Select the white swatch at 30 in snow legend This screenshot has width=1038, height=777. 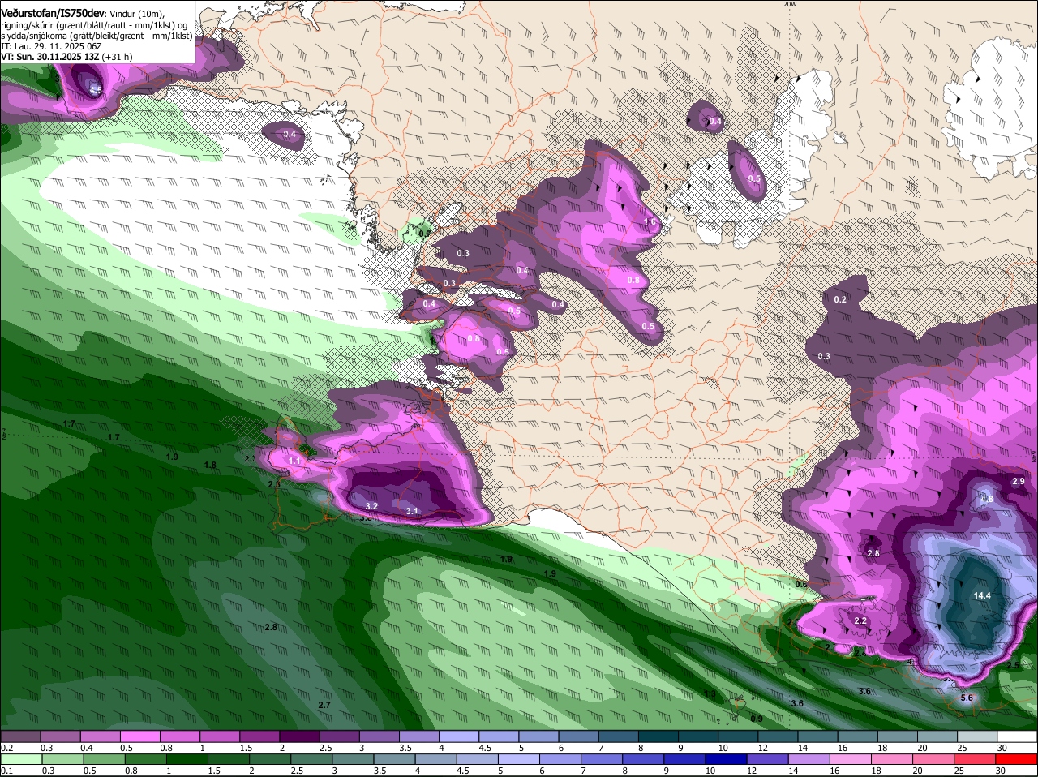pyautogui.click(x=1017, y=736)
